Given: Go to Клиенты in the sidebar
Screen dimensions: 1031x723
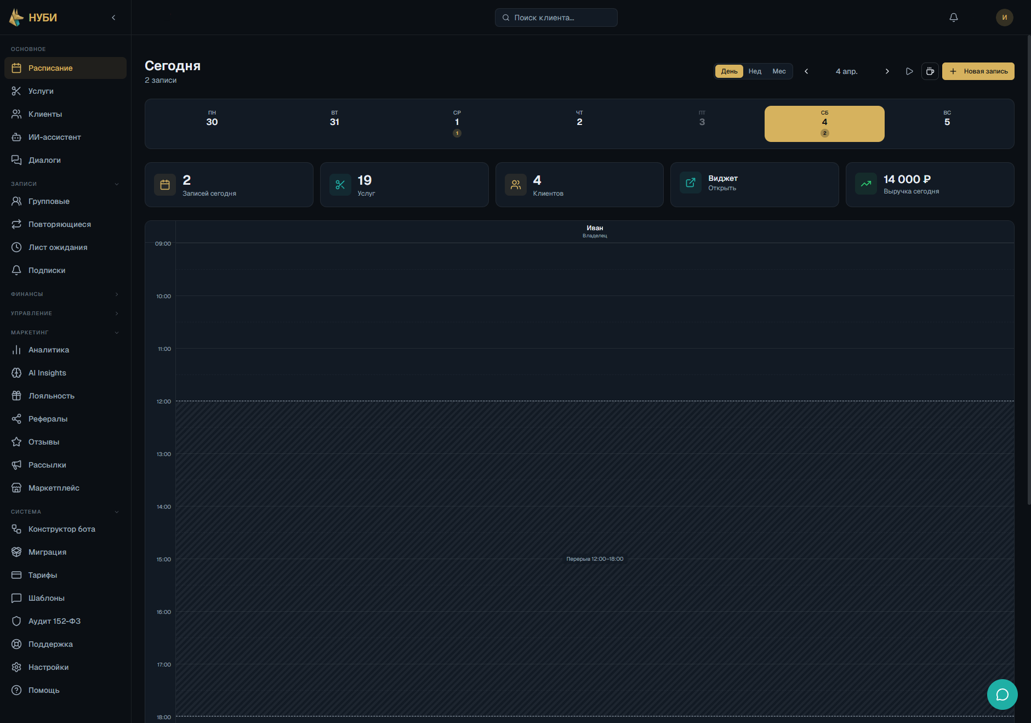Looking at the screenshot, I should pyautogui.click(x=45, y=114).
